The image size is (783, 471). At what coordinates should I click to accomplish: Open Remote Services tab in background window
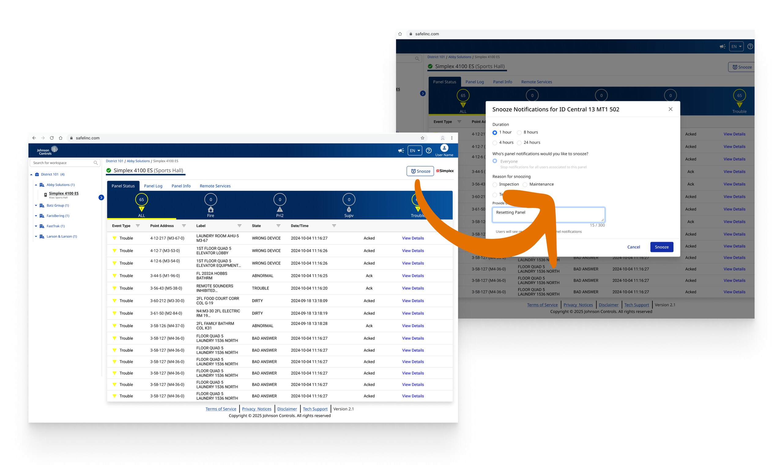[537, 82]
